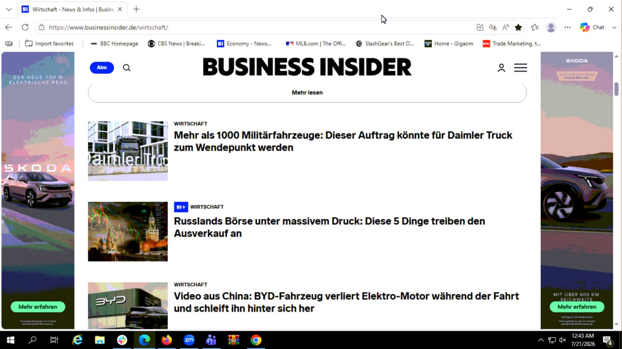
Task: Open the hamburger navigation menu
Action: [520, 68]
